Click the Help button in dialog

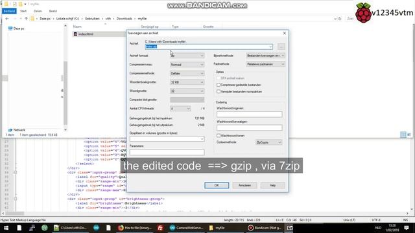click(x=272, y=186)
